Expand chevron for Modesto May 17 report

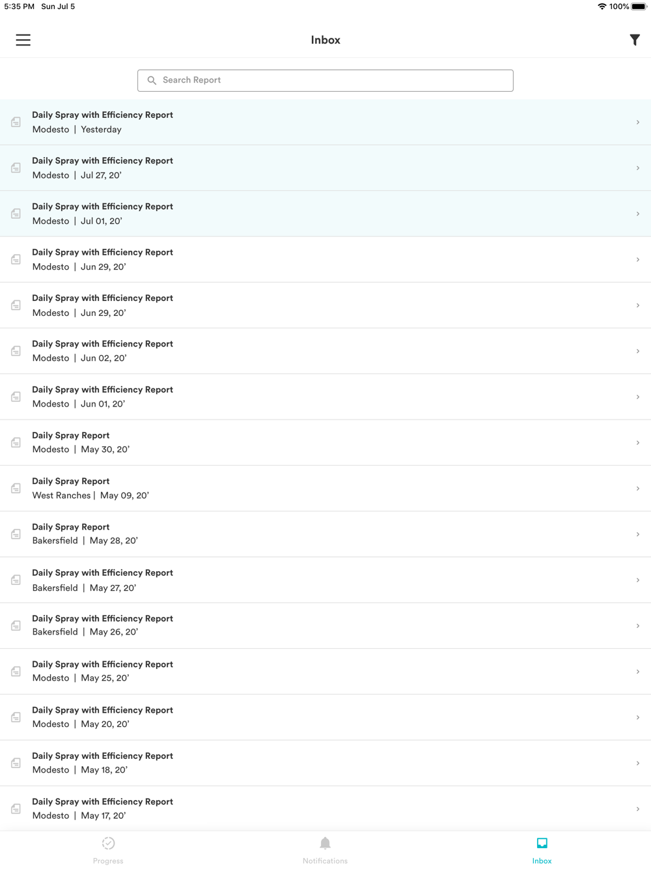pos(638,809)
